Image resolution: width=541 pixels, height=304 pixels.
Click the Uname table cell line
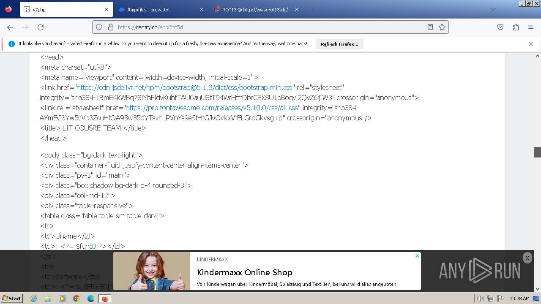[x=68, y=236]
